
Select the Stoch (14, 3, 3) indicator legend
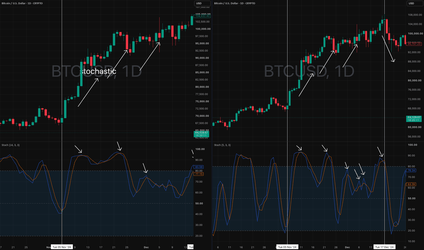pos(10,145)
